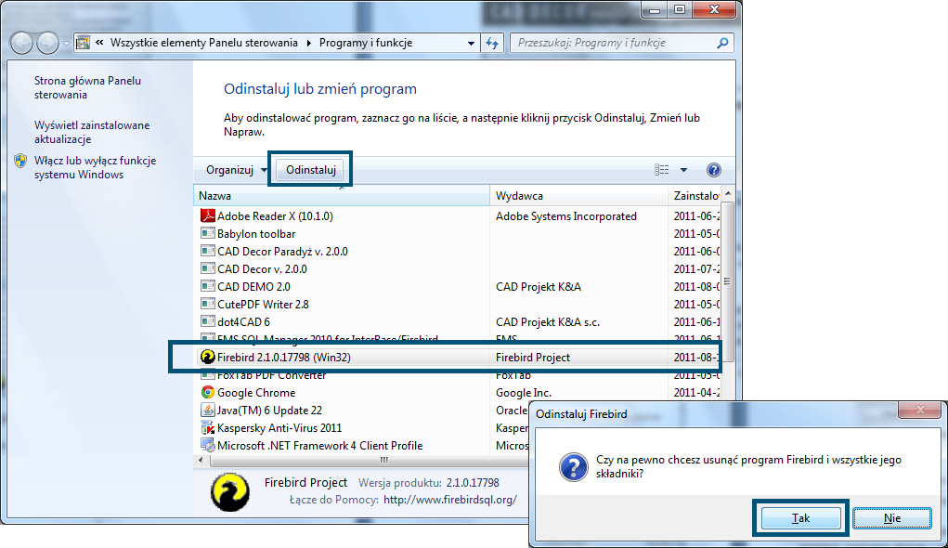Select Firebird 2.1.0.17798 (Win32) row
The width and height of the screenshot is (948, 548).
click(x=459, y=357)
